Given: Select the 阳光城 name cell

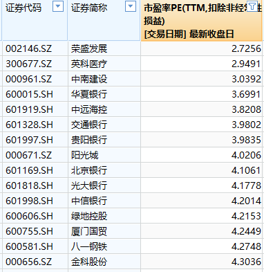Looking at the screenshot, I should pyautogui.click(x=104, y=155).
